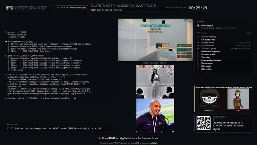Click the SUPERINTELLIGENCE GAMING FACTORY title
The height and width of the screenshot is (145, 257).
pyautogui.click(x=31, y=8)
